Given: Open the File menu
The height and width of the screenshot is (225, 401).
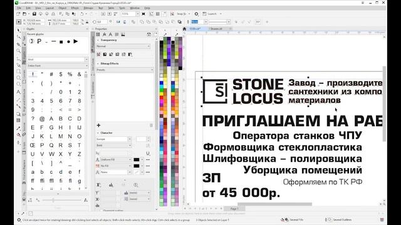Looking at the screenshot, I should tap(19, 8).
